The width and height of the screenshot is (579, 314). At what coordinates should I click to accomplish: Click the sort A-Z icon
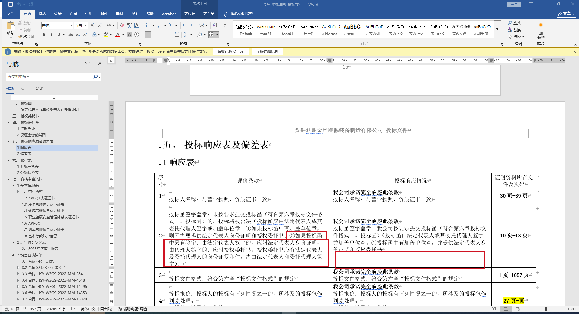point(215,25)
